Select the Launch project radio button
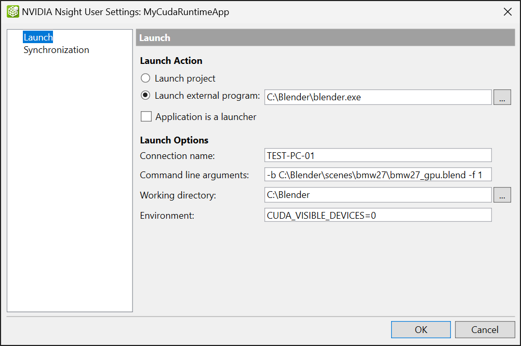 click(x=146, y=78)
